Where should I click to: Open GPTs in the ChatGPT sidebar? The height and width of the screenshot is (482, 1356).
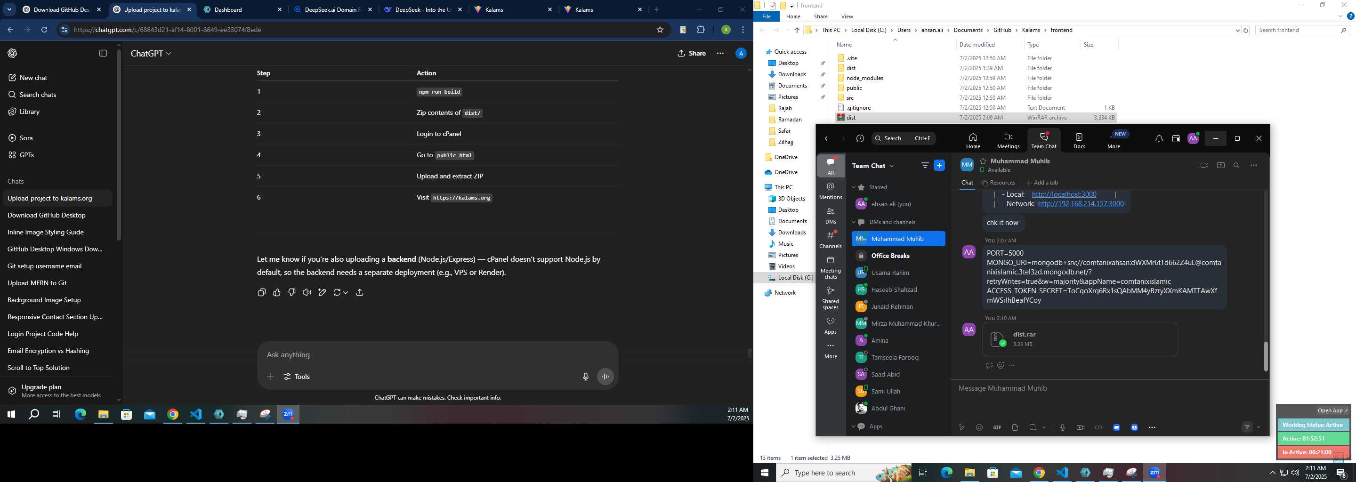pos(21,155)
